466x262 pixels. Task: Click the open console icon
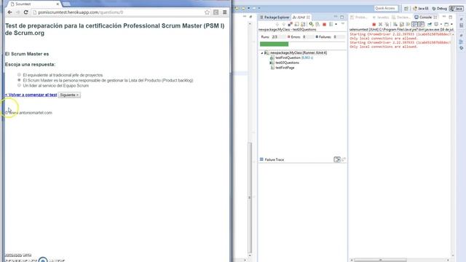pos(446,24)
